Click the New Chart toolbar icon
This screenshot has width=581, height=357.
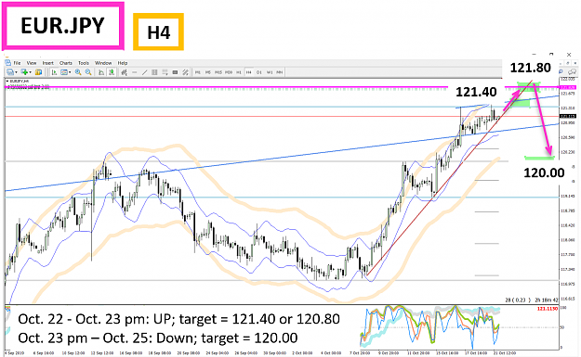pyautogui.click(x=10, y=72)
